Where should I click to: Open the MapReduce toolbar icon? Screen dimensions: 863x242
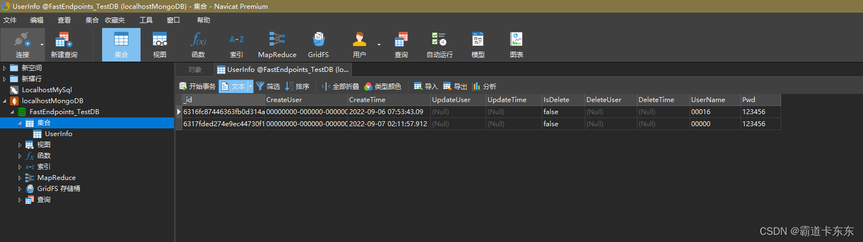point(277,44)
